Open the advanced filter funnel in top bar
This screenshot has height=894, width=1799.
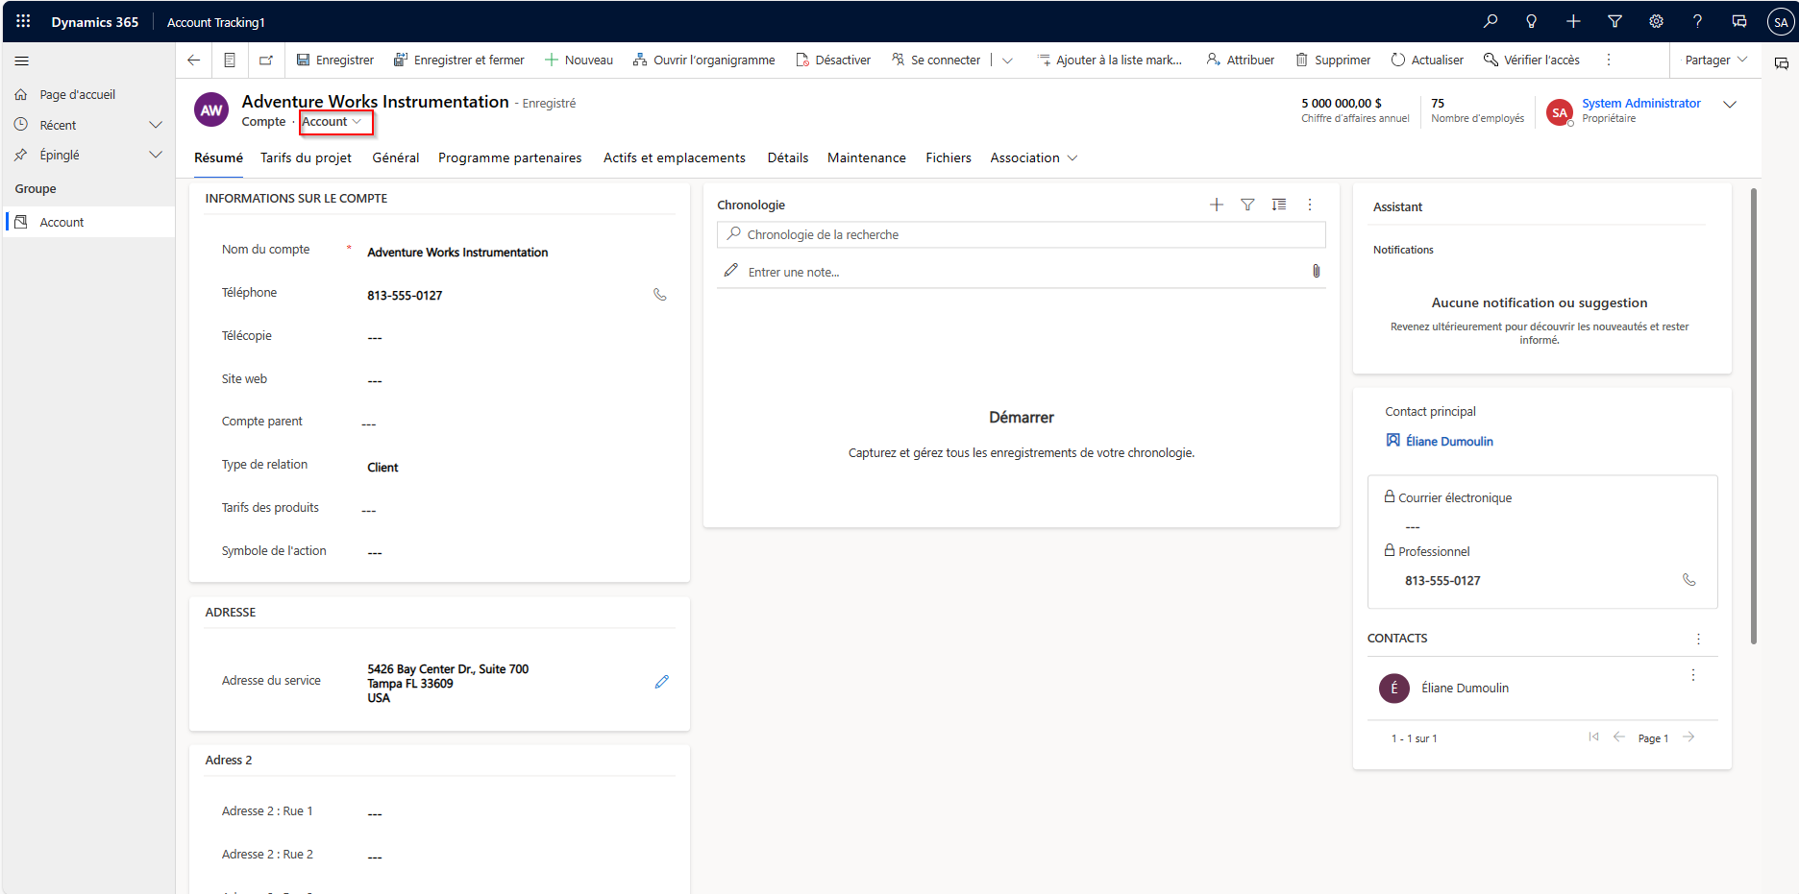pyautogui.click(x=1614, y=21)
